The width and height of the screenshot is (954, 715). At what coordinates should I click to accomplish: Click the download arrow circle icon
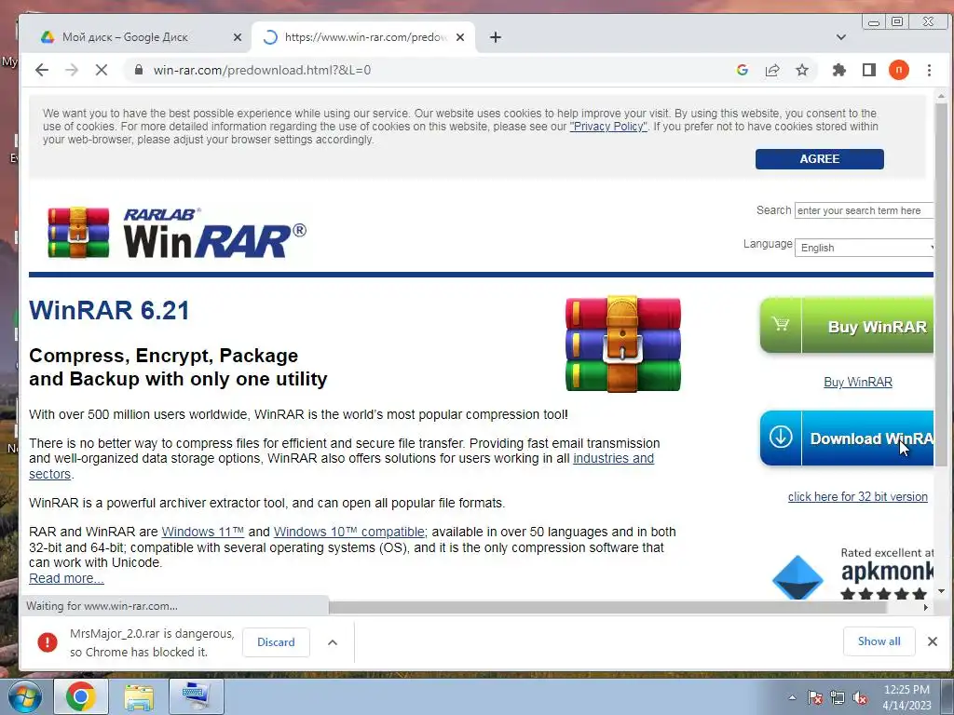coord(781,437)
